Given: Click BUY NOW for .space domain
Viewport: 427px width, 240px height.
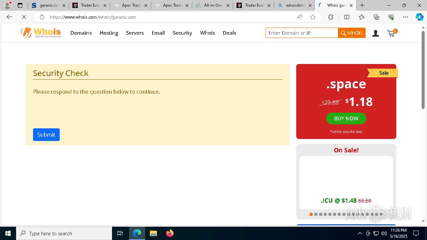Looking at the screenshot, I should pyautogui.click(x=346, y=118).
